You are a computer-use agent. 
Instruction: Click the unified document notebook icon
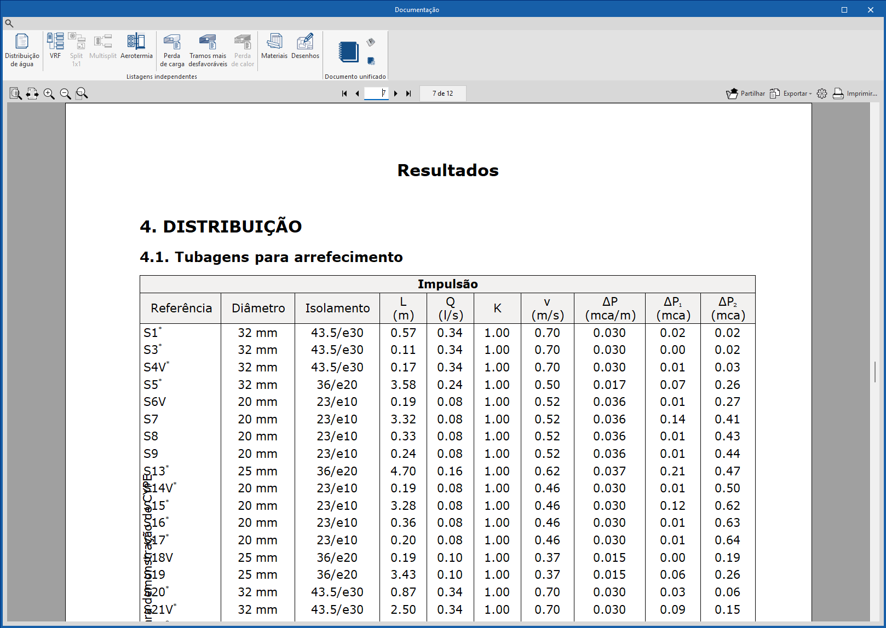348,52
